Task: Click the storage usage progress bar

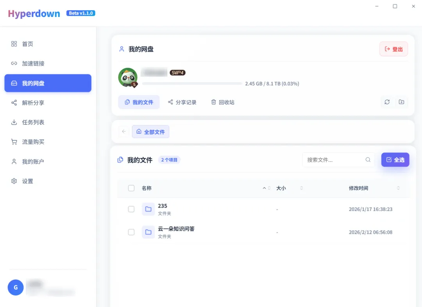Action: (x=192, y=84)
